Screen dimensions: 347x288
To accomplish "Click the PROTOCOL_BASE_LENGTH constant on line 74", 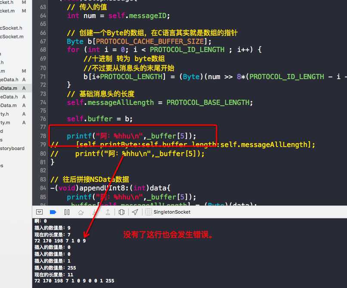I will [208, 103].
